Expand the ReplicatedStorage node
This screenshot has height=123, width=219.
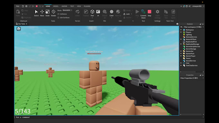pyautogui.click(x=181, y=44)
